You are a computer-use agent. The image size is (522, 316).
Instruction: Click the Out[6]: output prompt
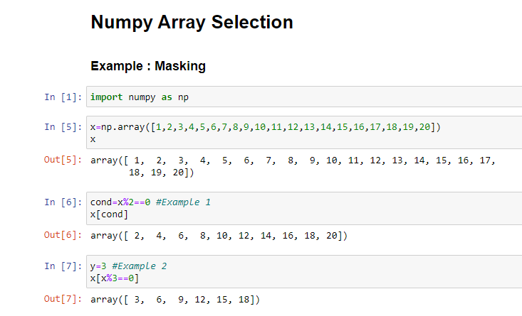(63, 235)
